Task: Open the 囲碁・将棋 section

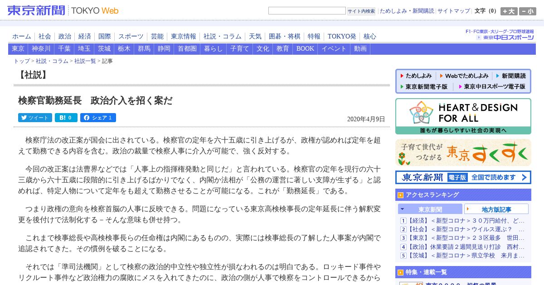Action: 285,37
